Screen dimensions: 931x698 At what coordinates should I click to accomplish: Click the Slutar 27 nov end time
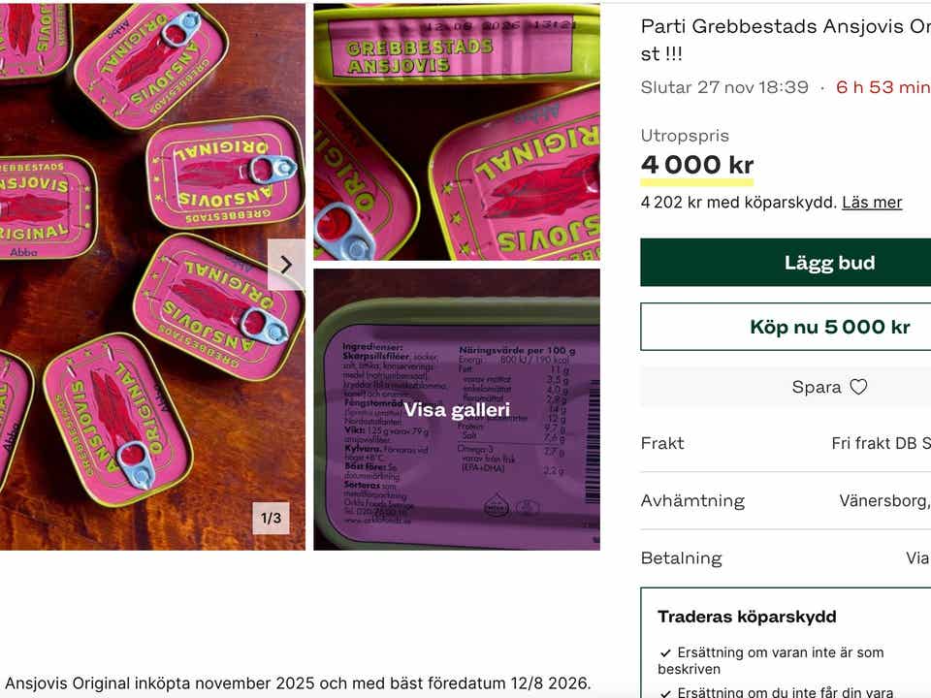click(724, 87)
